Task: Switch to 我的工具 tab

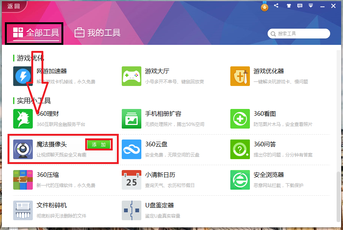Action: (x=97, y=33)
